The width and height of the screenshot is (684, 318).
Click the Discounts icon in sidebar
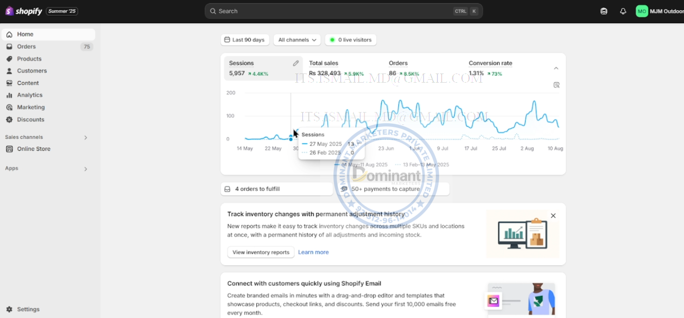9,120
